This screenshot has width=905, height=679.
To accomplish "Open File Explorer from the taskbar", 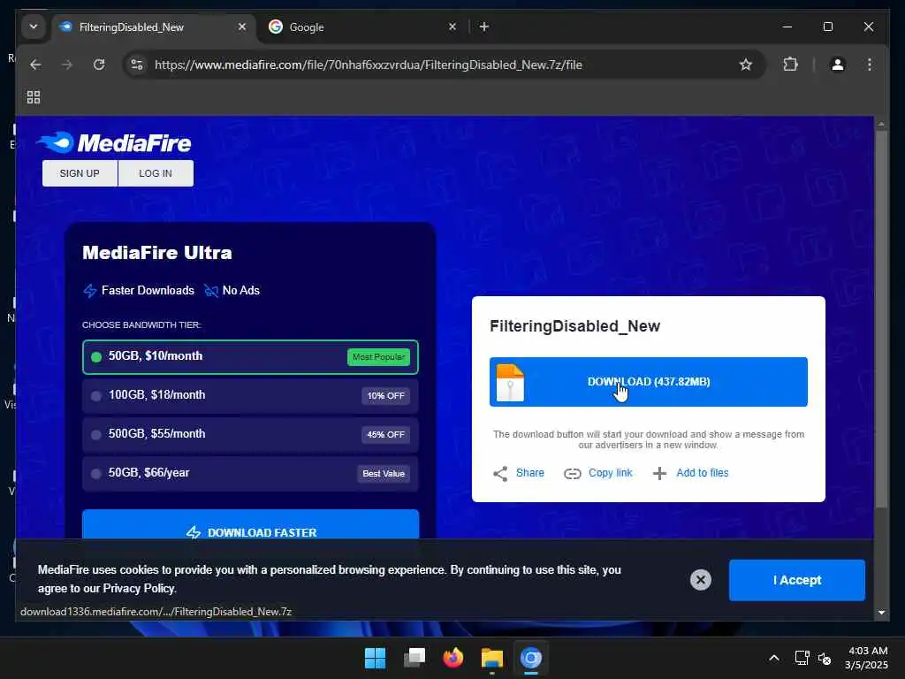I will [491, 658].
